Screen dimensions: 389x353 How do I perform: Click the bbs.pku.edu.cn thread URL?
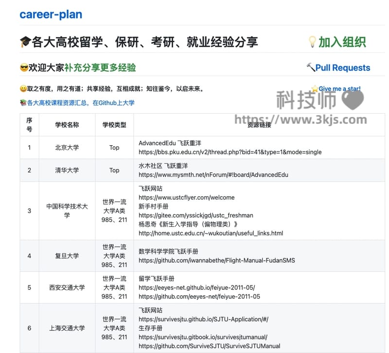tap(230, 152)
